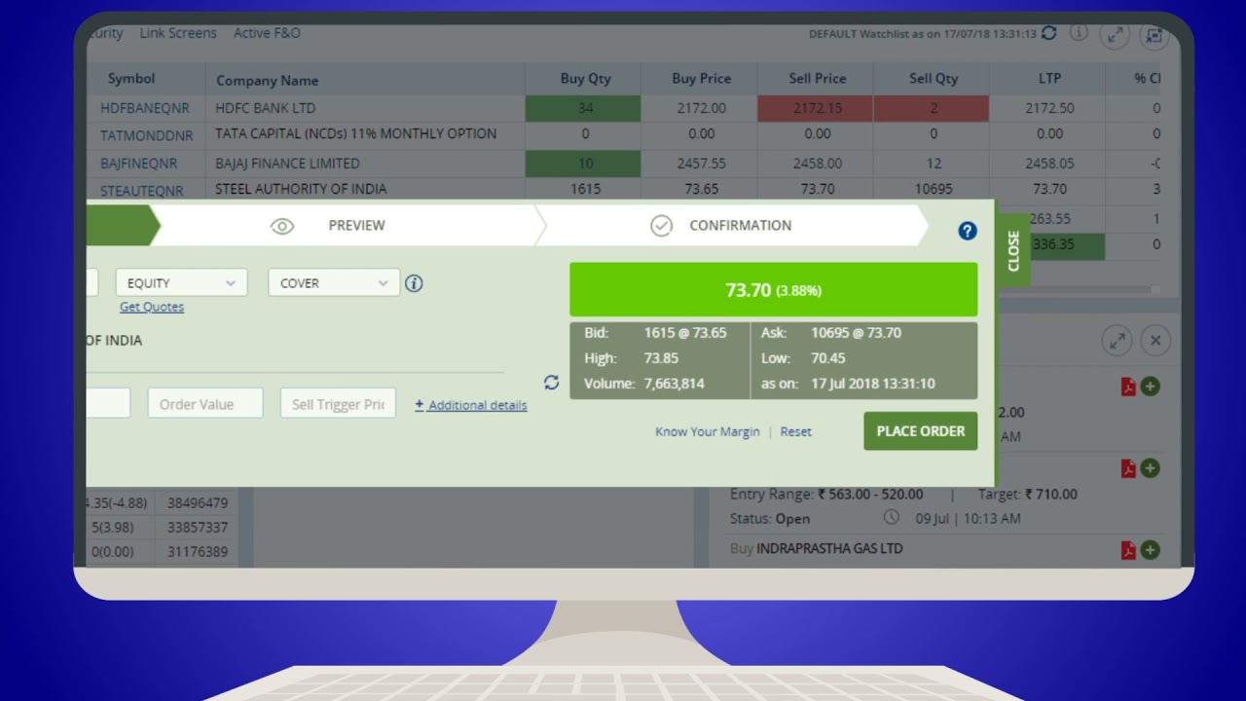1246x701 pixels.
Task: Click STEEL AUTHORITY OF INDIA company name
Action: point(301,189)
